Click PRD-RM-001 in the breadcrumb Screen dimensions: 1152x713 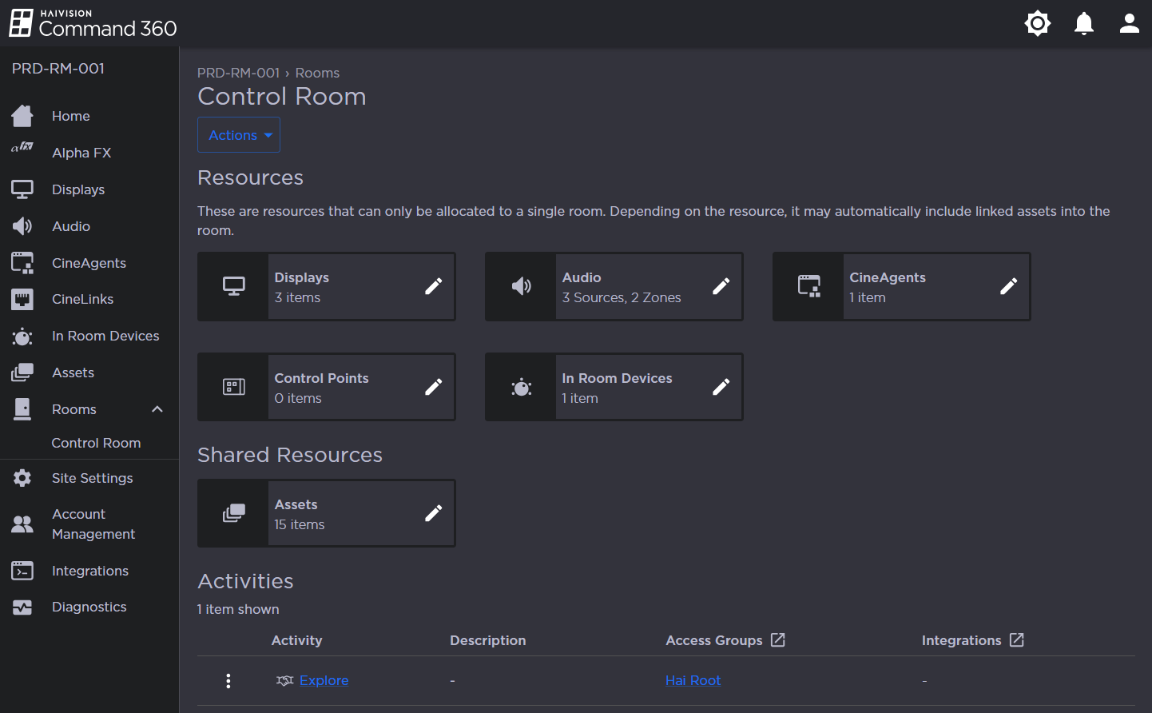point(238,73)
